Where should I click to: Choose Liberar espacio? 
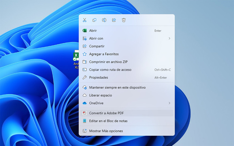[x=127, y=95]
